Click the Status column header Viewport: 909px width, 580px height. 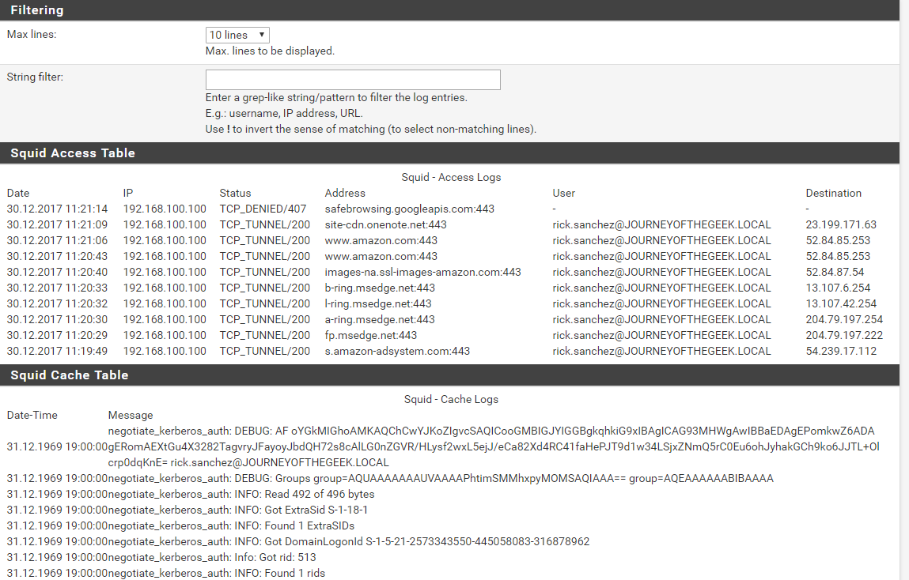235,193
